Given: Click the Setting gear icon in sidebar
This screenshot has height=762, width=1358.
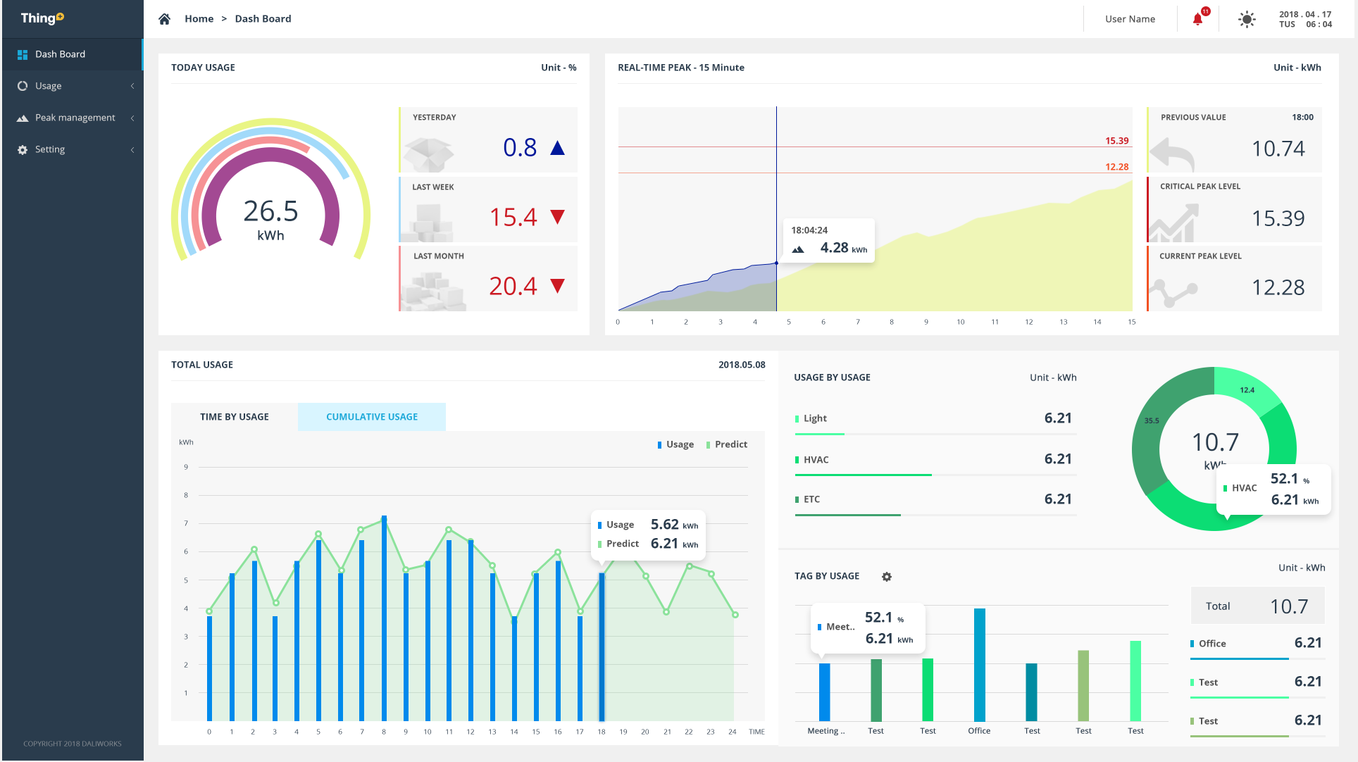Looking at the screenshot, I should coord(23,149).
